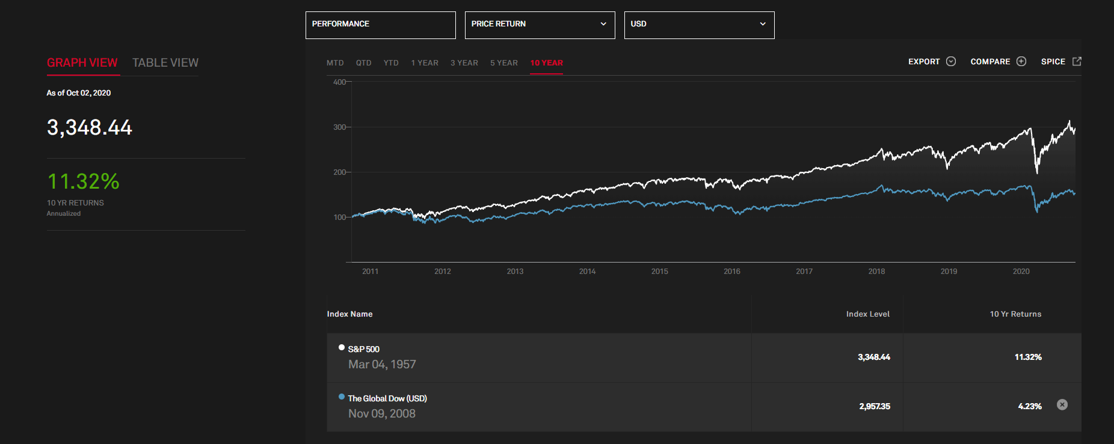This screenshot has height=444, width=1114.
Task: Click the S&P 500 index name
Action: coord(364,349)
